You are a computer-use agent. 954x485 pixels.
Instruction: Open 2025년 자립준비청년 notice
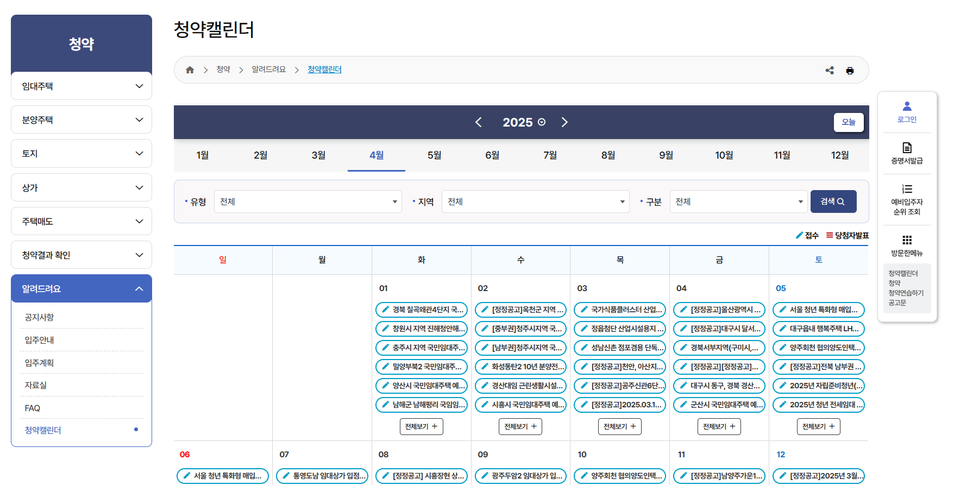[819, 386]
